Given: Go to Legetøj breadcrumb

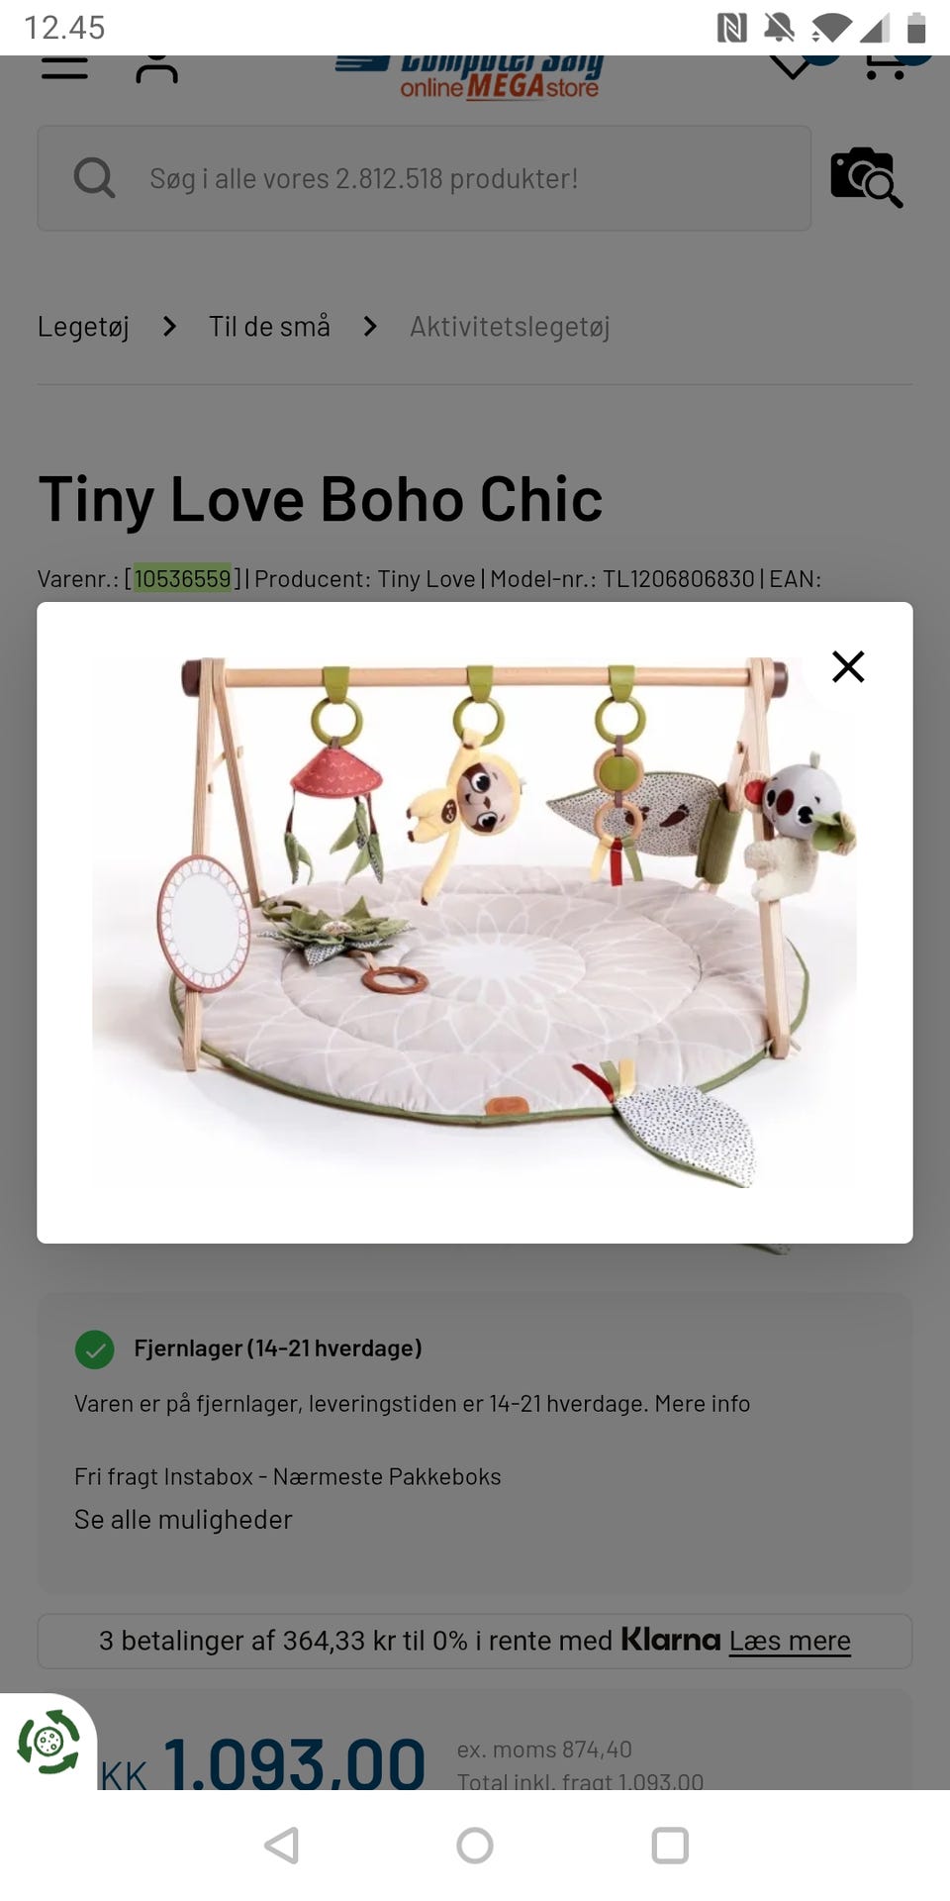Looking at the screenshot, I should click(83, 326).
